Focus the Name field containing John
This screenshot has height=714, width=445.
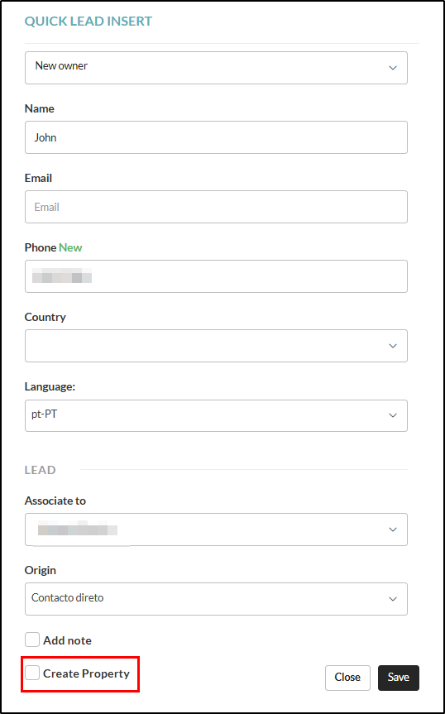click(x=216, y=137)
